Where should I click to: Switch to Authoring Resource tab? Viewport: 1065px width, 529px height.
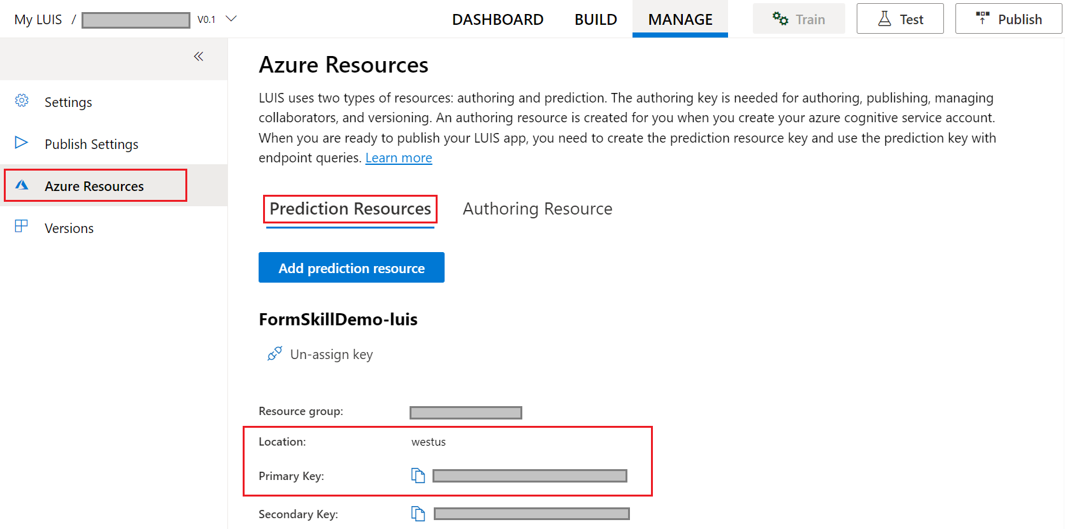click(x=538, y=209)
